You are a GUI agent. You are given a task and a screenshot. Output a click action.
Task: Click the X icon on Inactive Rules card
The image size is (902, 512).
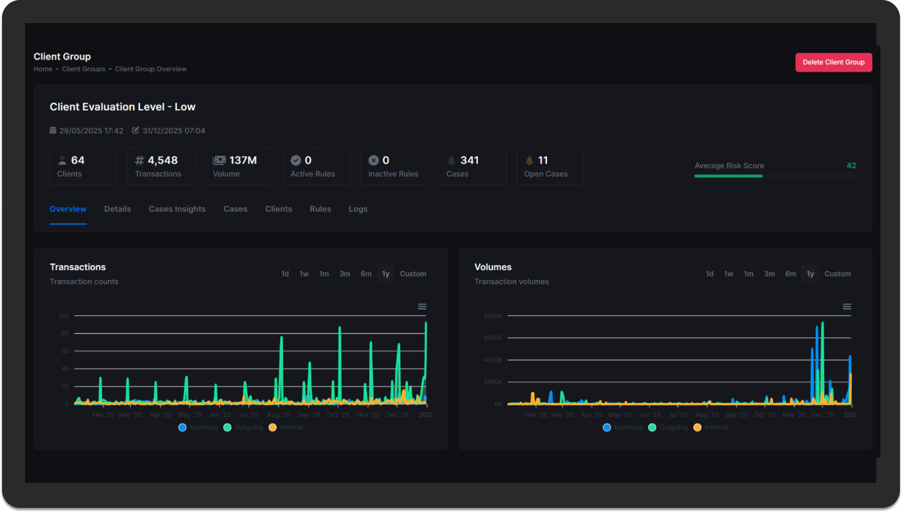click(x=374, y=160)
